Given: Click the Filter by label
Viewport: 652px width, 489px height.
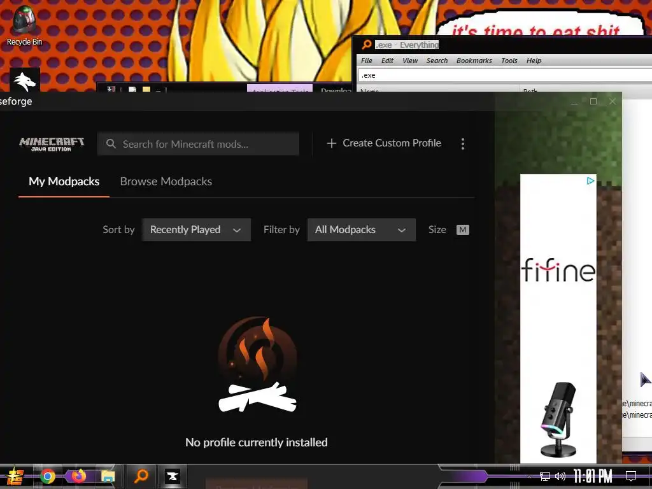Looking at the screenshot, I should click(281, 230).
